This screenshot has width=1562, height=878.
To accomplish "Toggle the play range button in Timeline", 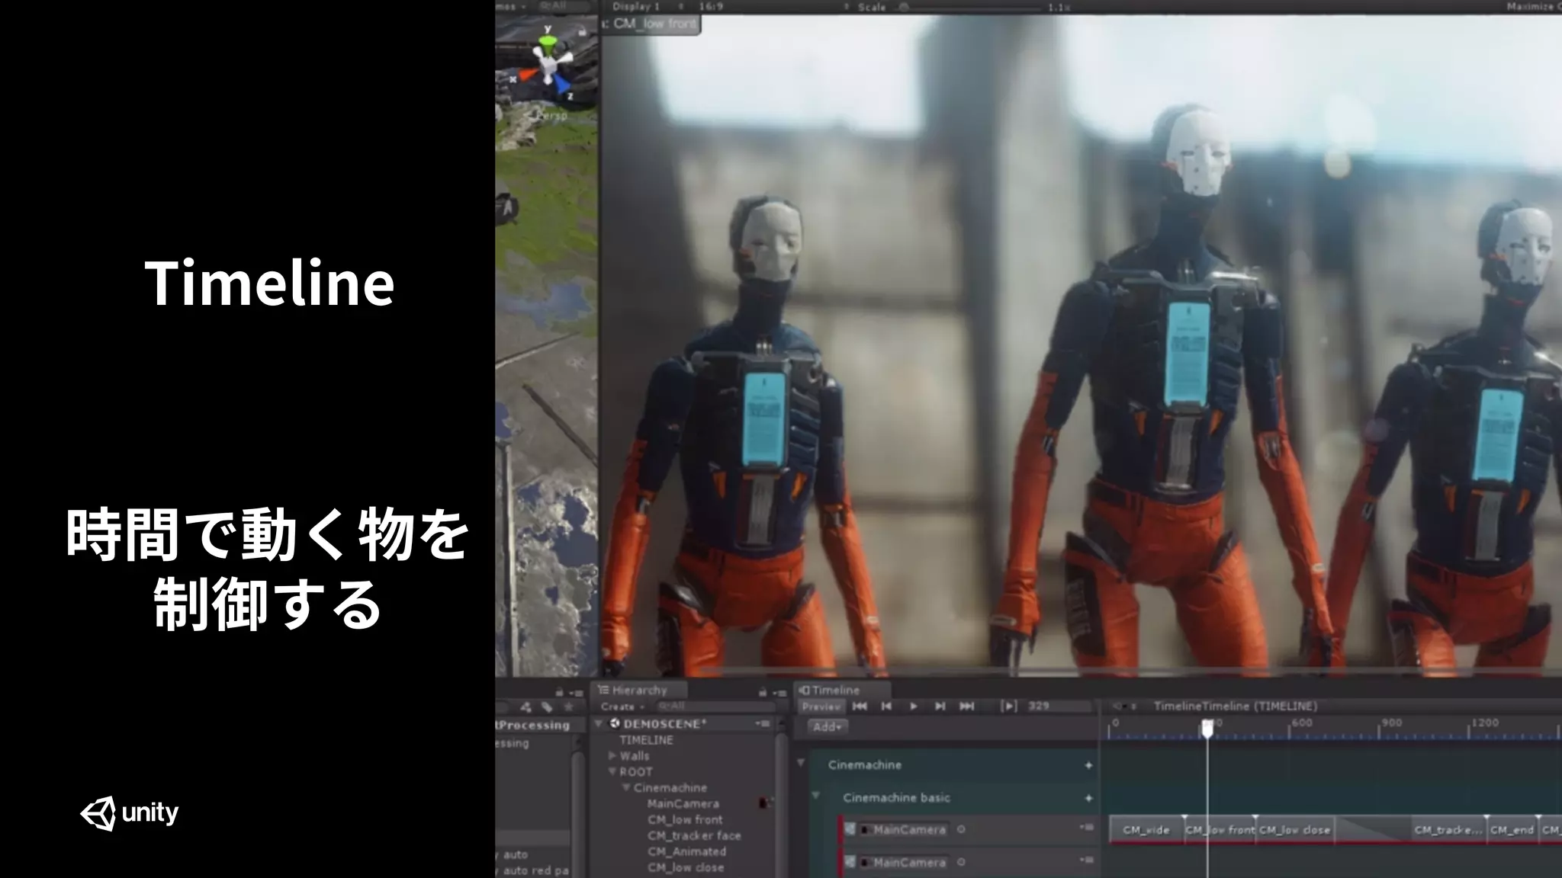I will pos(1008,707).
